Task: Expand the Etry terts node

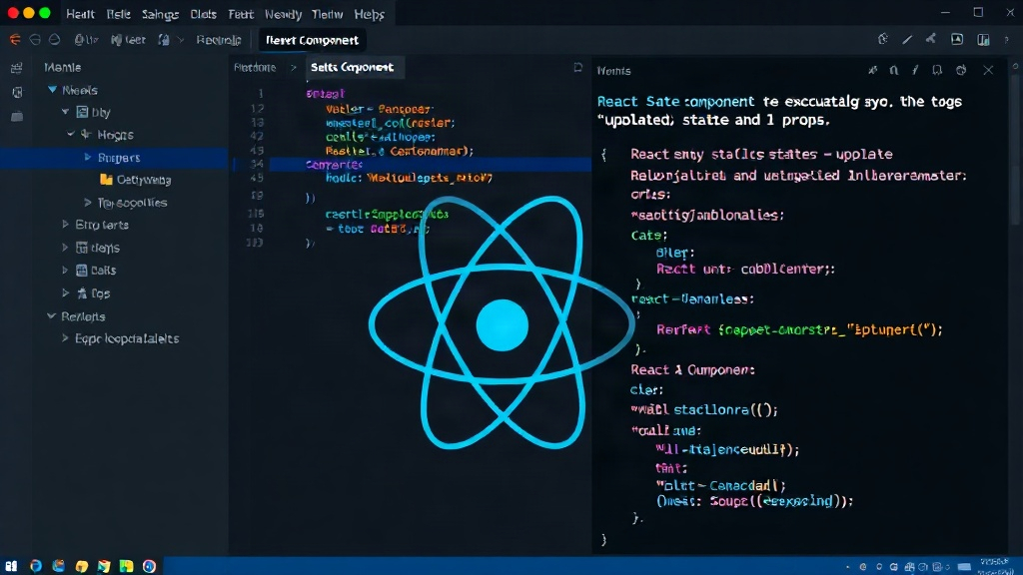Action: pyautogui.click(x=65, y=225)
